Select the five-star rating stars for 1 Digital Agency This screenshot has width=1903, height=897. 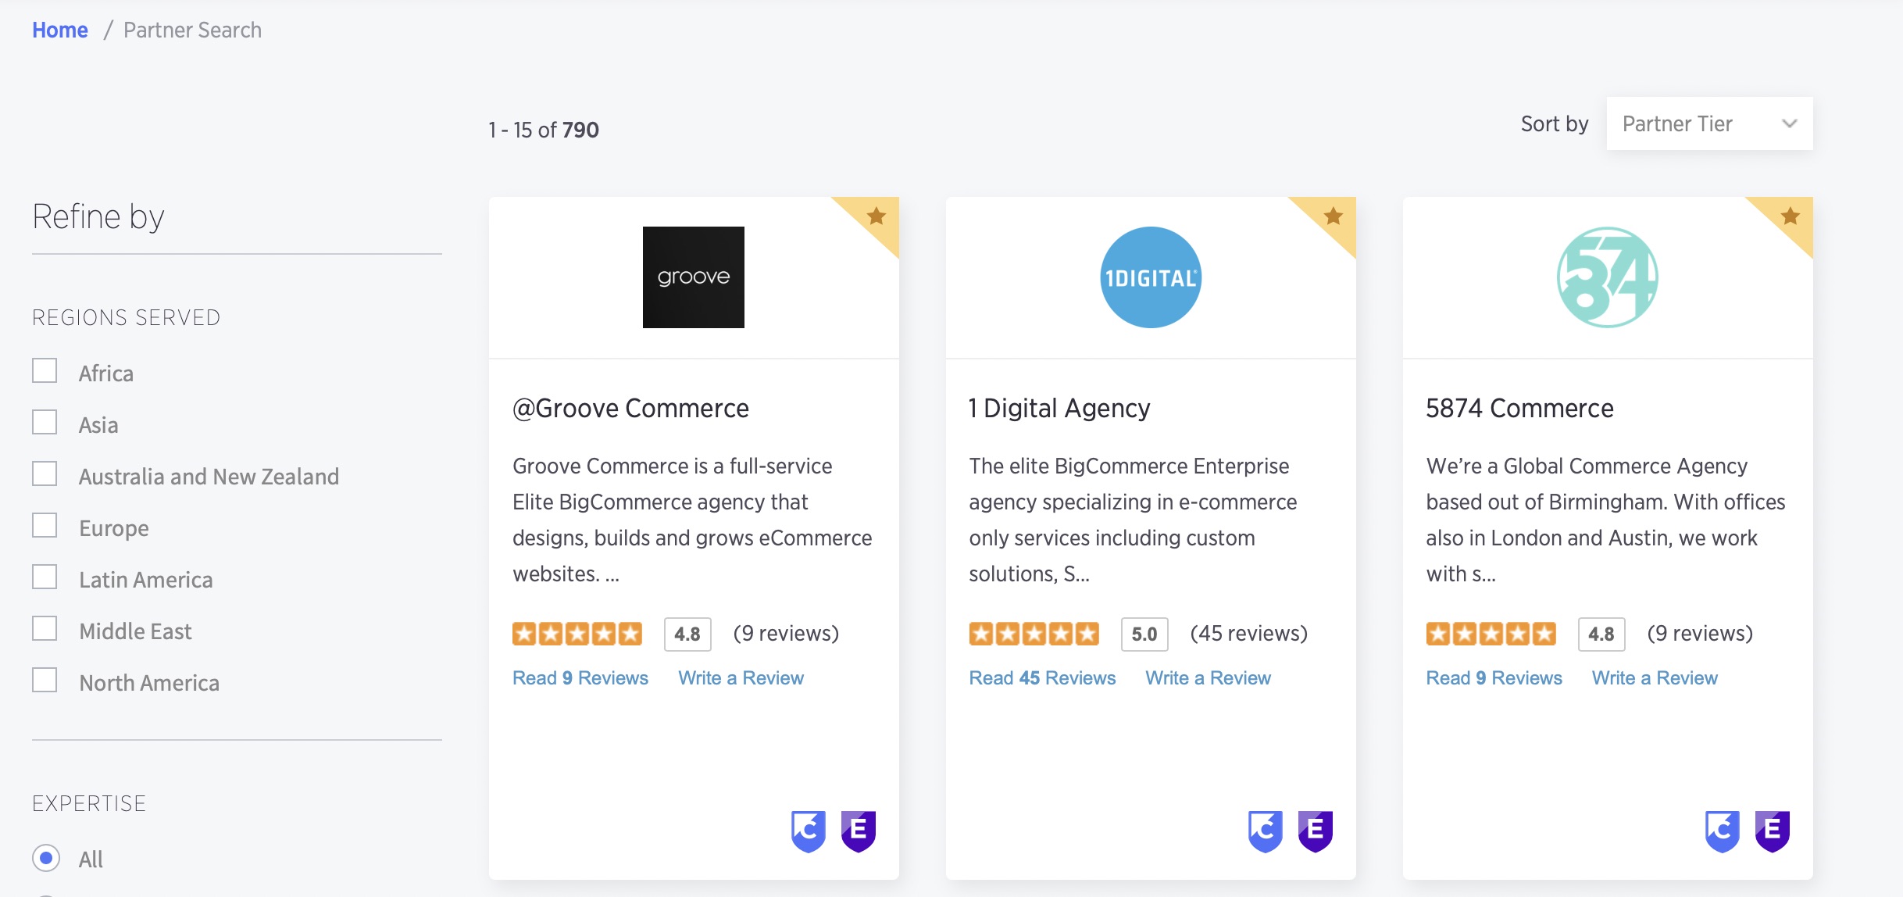pos(1033,633)
